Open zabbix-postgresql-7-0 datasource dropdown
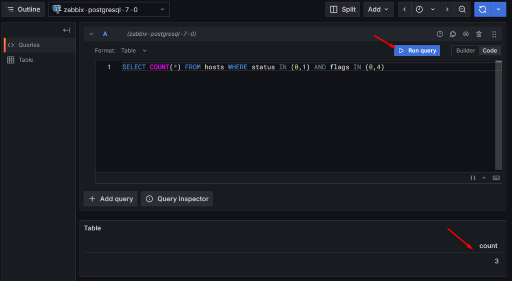The height and width of the screenshot is (281, 512). coord(109,9)
